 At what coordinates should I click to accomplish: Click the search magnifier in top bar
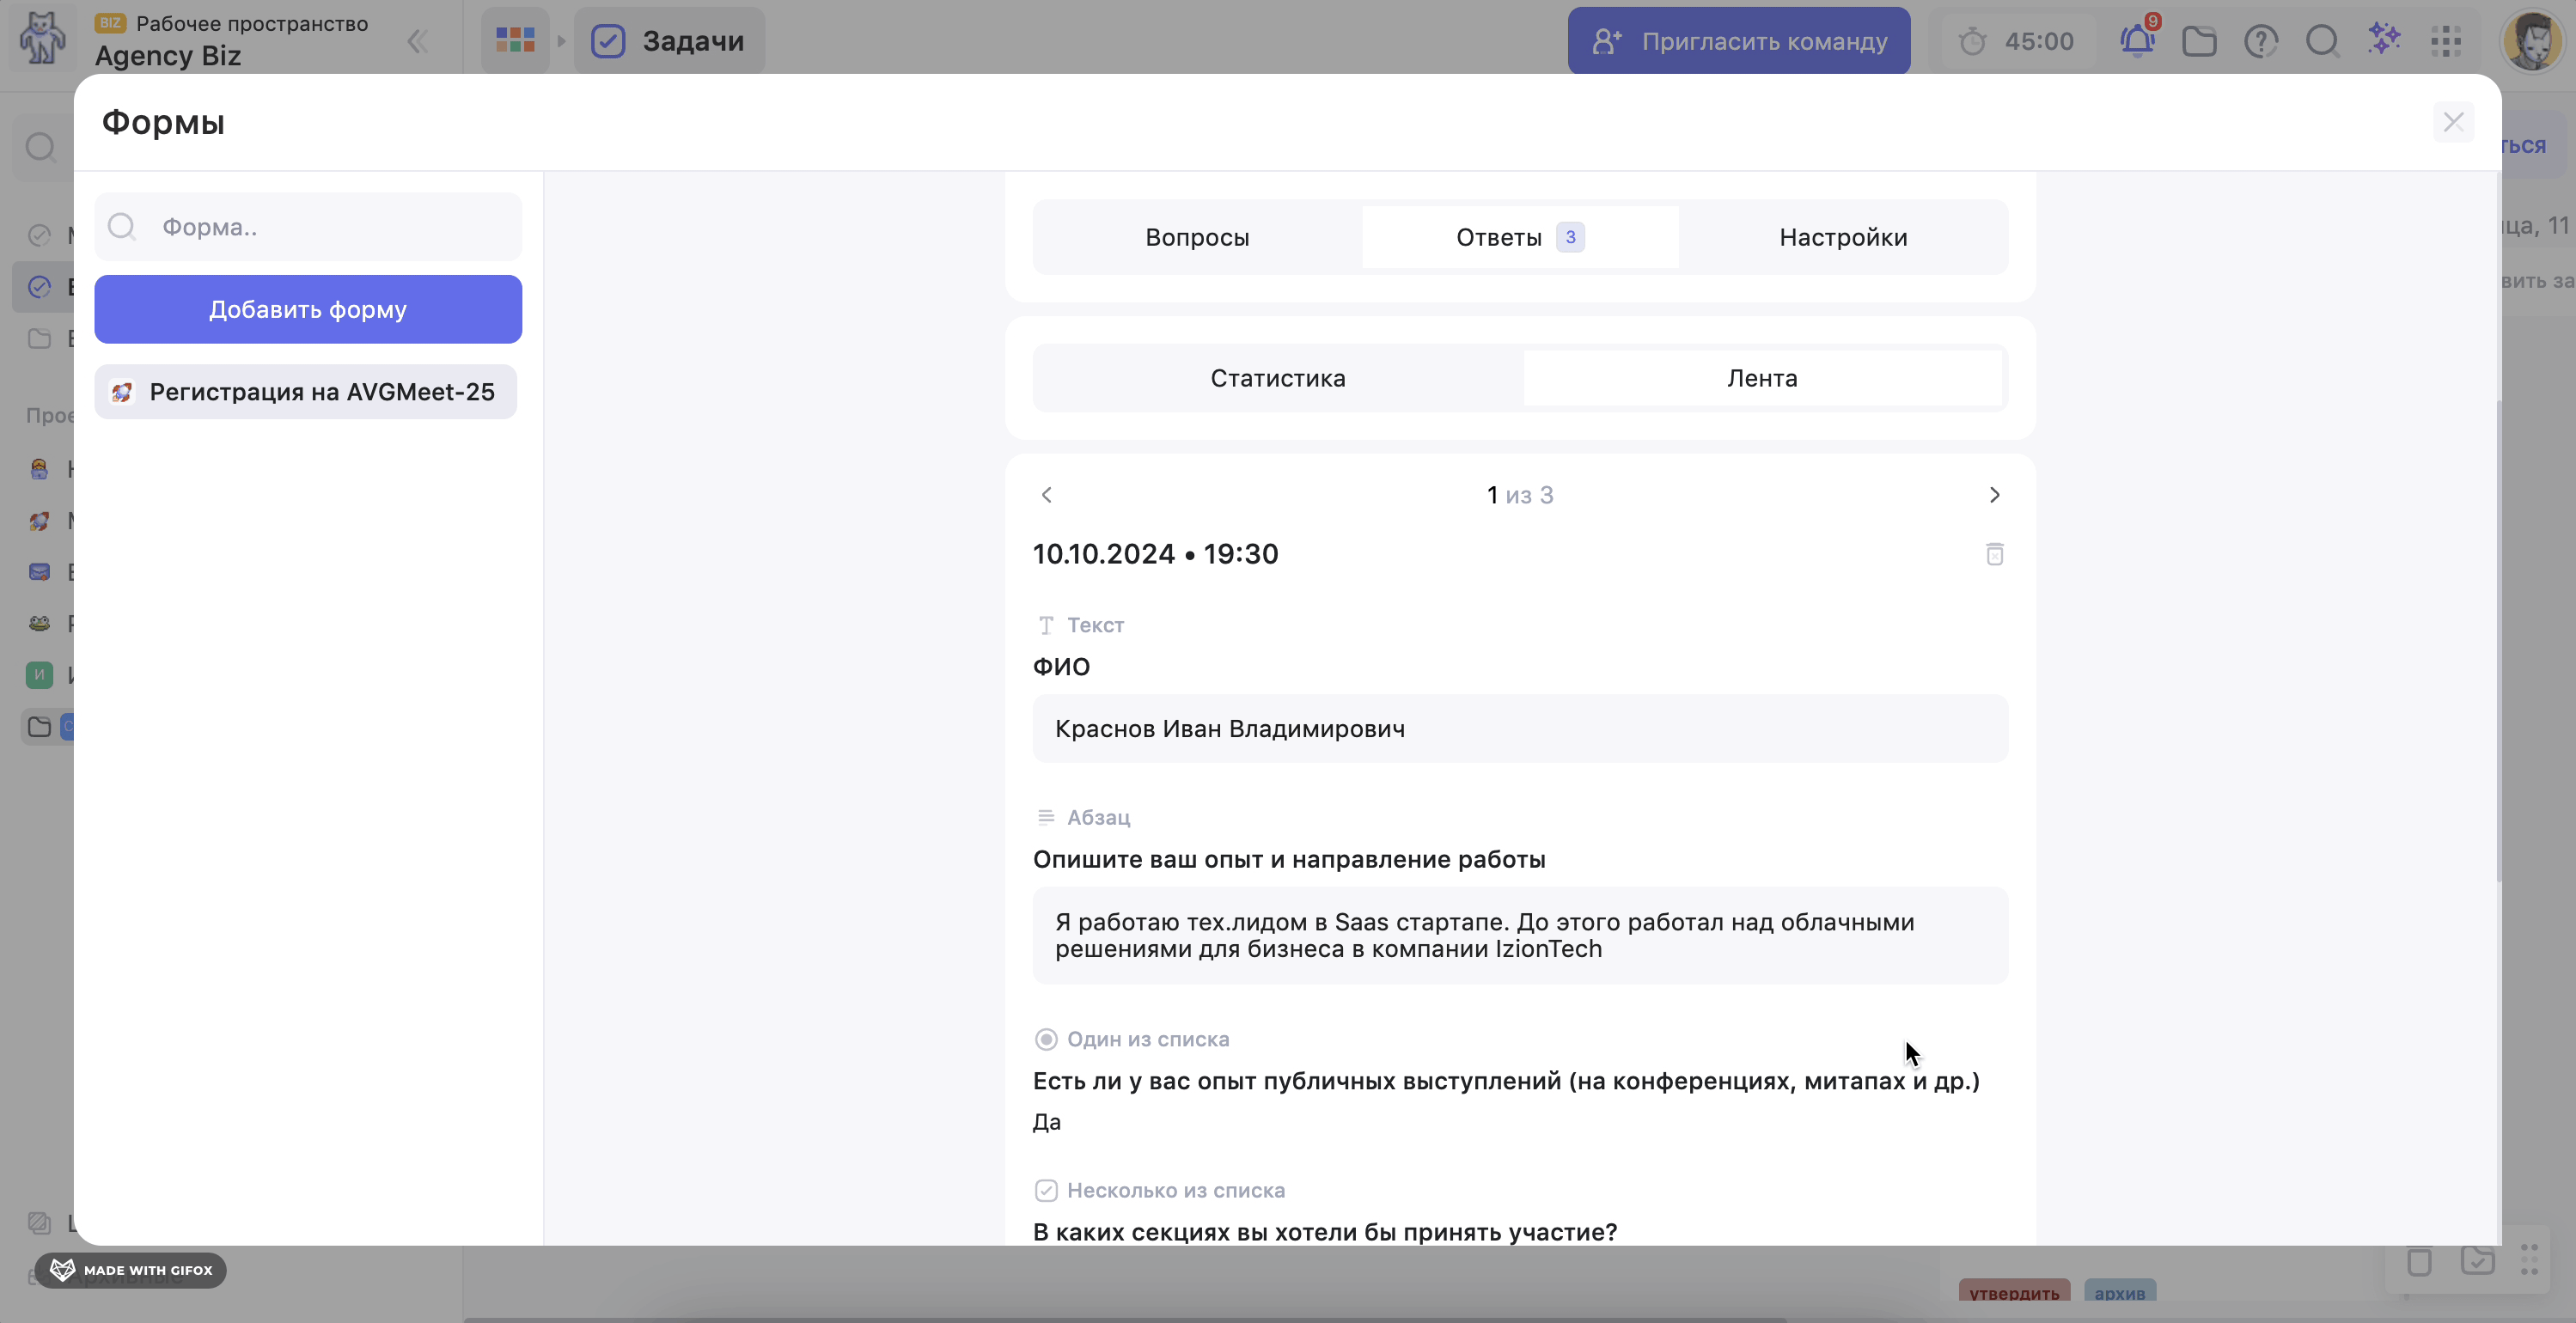point(2322,41)
